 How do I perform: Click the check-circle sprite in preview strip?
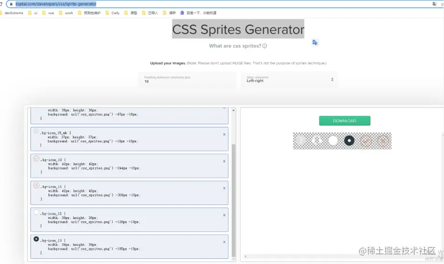366,141
